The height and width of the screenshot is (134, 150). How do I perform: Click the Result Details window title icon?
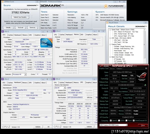pyautogui.click(x=107, y=23)
